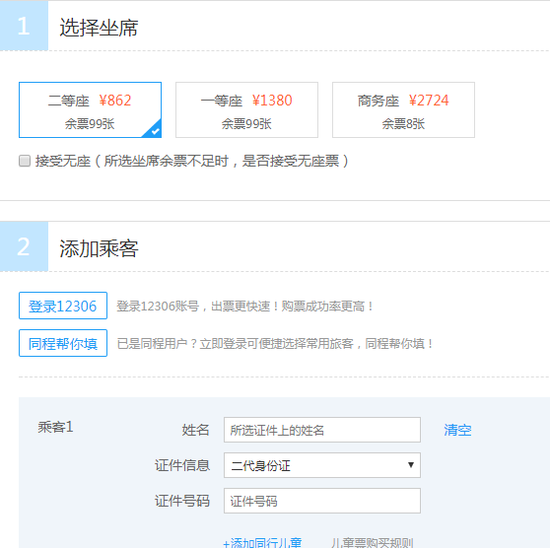
Task: Enable the 接受无座 checkbox
Action: (x=25, y=161)
